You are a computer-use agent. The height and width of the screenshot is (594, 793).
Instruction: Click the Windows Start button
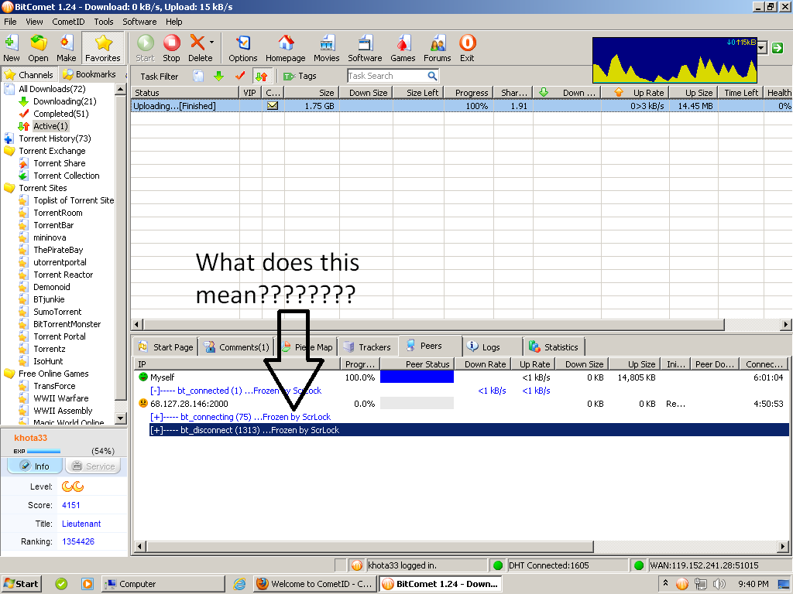click(x=22, y=584)
